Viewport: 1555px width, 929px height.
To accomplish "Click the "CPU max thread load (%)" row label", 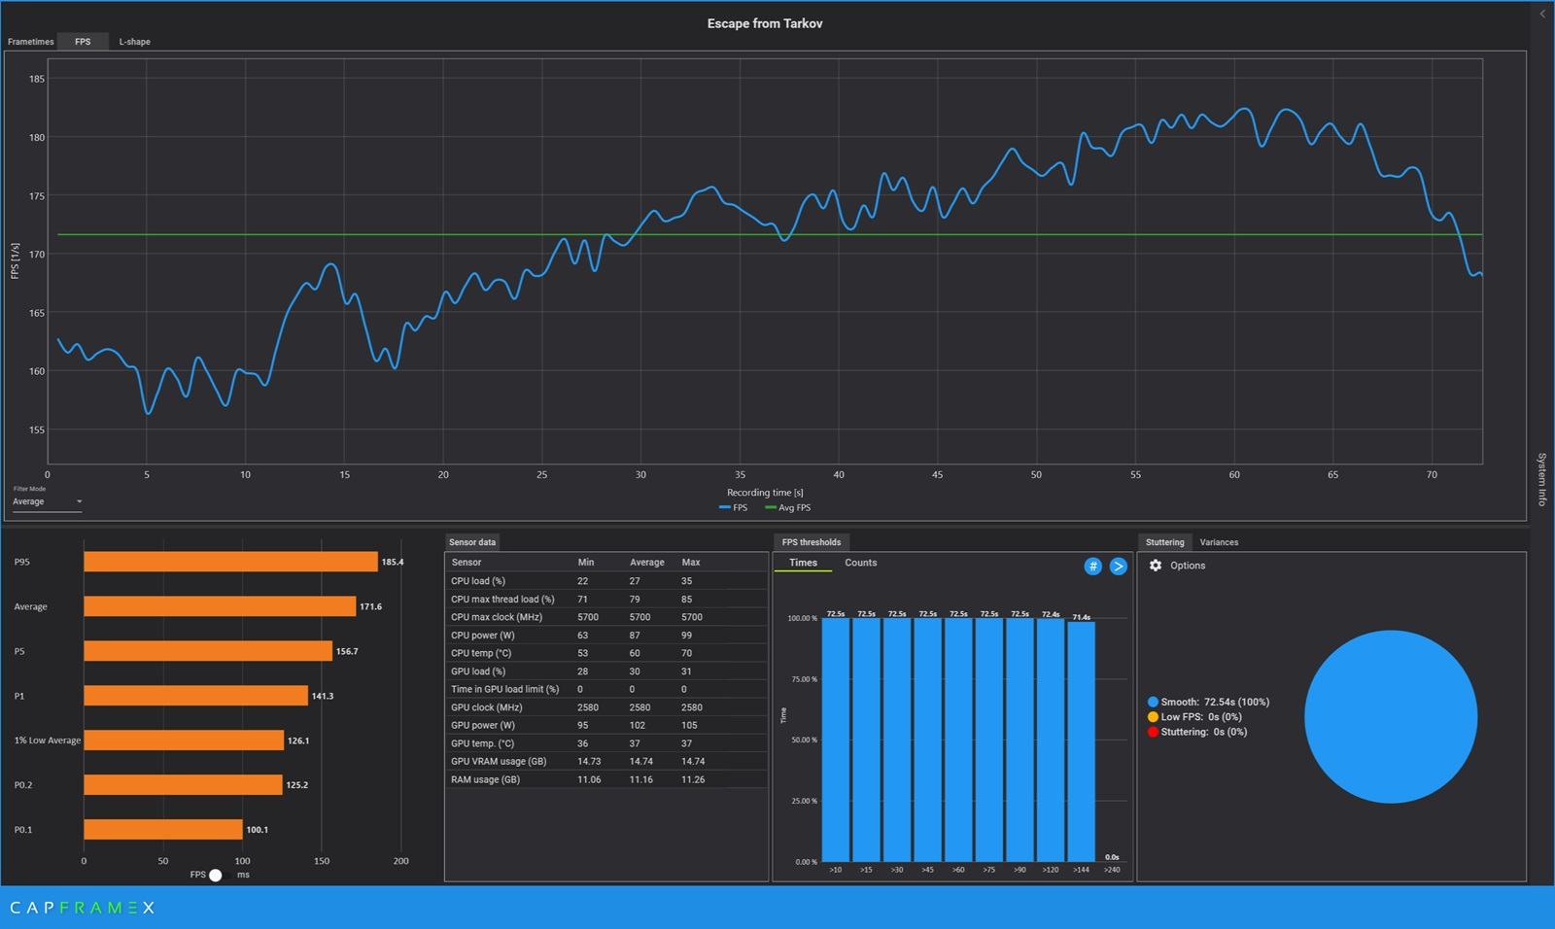I will coord(502,599).
